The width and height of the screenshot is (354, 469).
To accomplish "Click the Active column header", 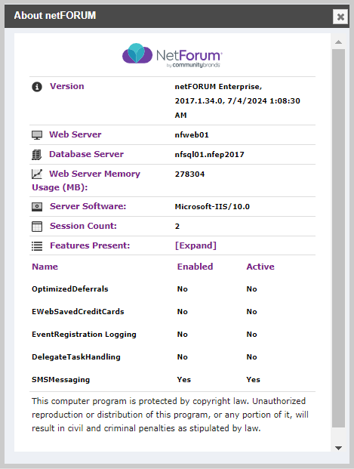I will click(x=260, y=267).
